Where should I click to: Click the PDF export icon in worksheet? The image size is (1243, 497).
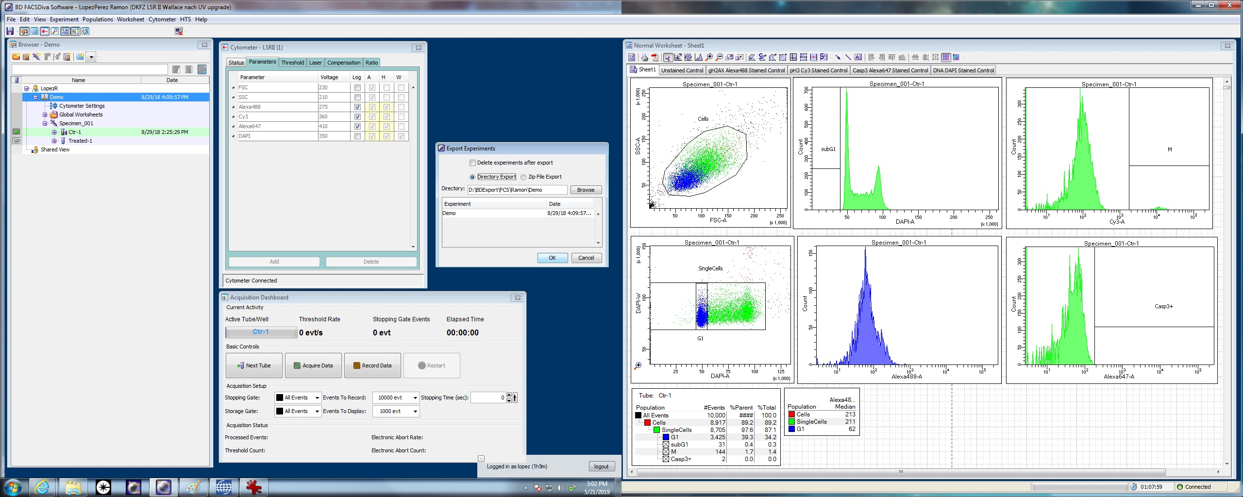point(655,57)
